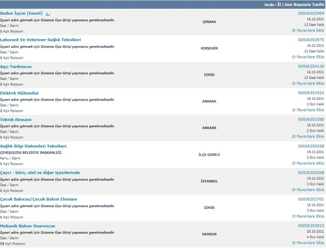Click the star next to the İLÇE GENELİ listing
The image size is (326, 249).
[x=293, y=163]
